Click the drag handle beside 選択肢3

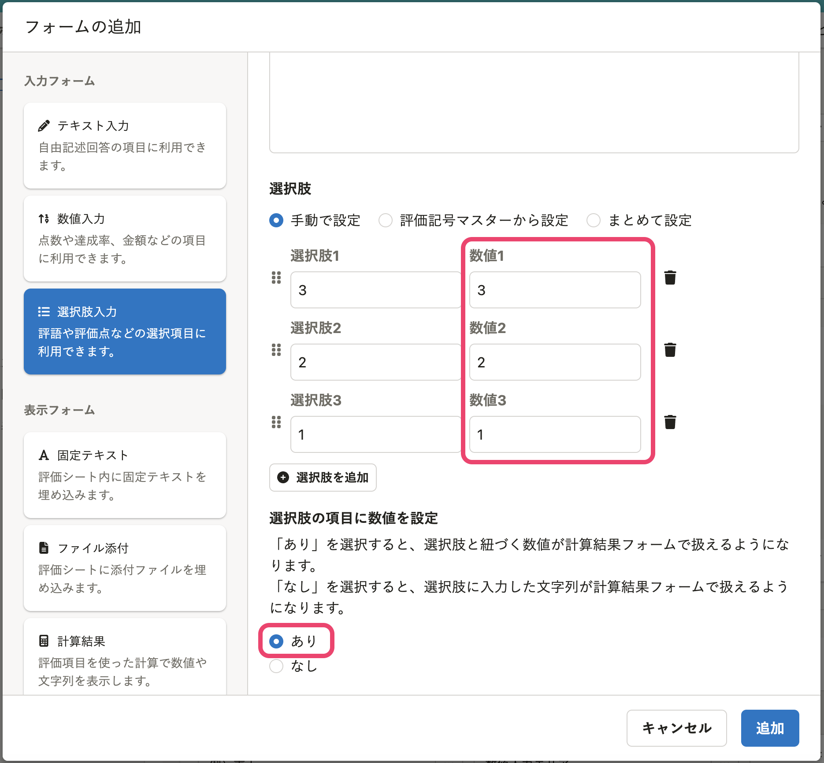(276, 422)
